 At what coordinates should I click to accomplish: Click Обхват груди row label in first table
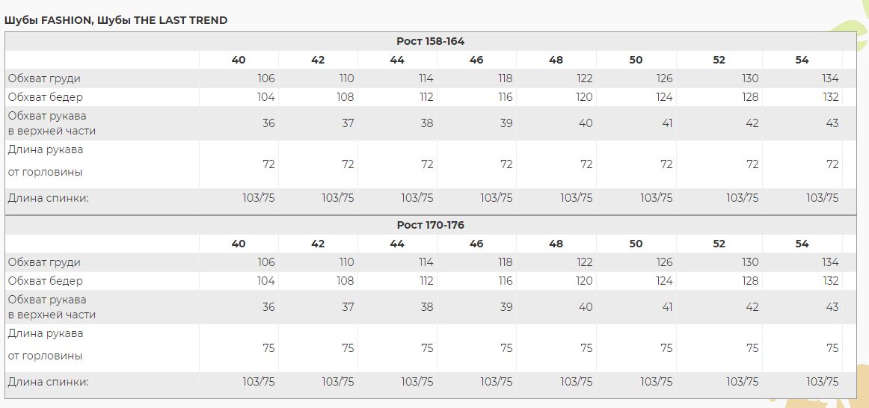[44, 78]
